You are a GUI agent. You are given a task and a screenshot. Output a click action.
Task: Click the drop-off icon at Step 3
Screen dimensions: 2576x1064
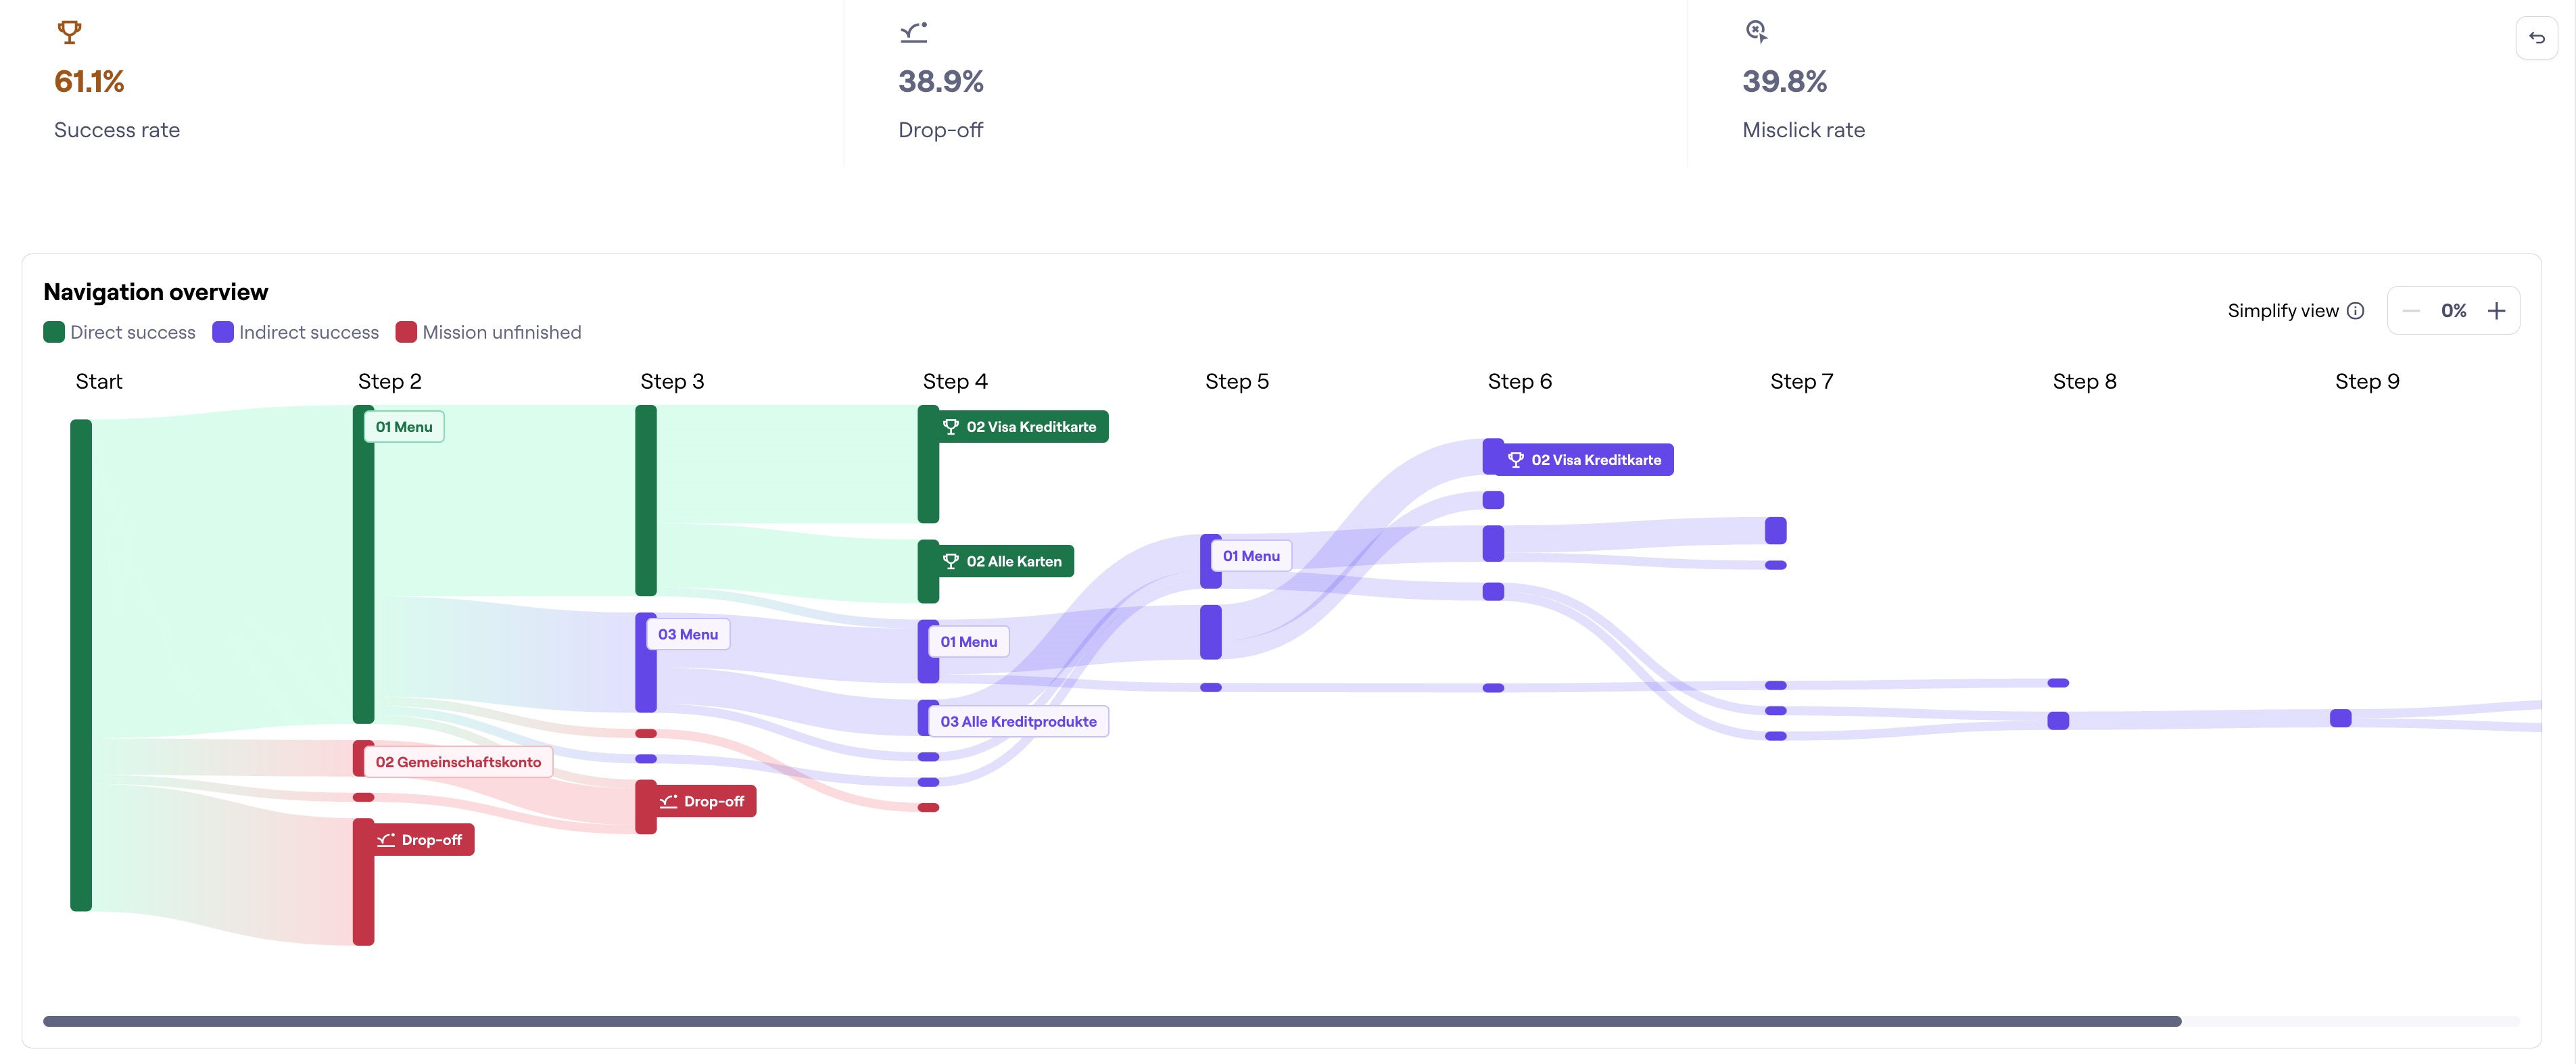pyautogui.click(x=669, y=801)
